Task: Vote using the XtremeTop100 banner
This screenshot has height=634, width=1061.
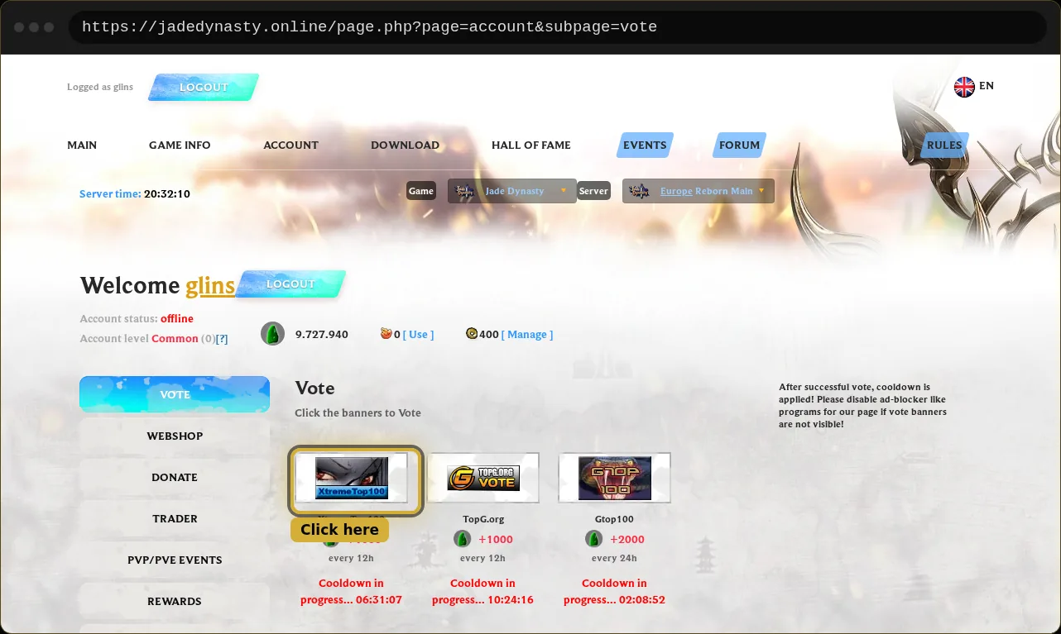Action: tap(352, 478)
